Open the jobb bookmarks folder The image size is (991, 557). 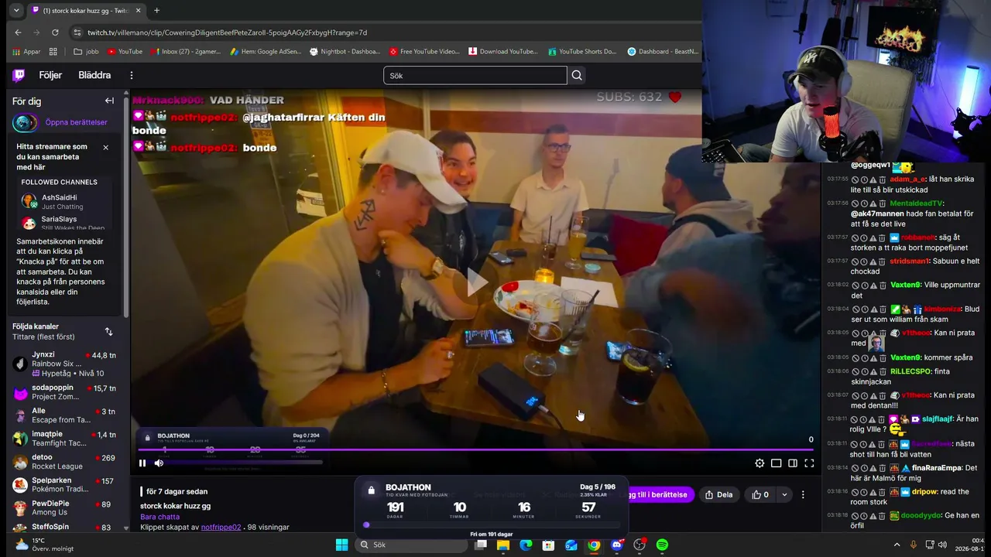(86, 52)
